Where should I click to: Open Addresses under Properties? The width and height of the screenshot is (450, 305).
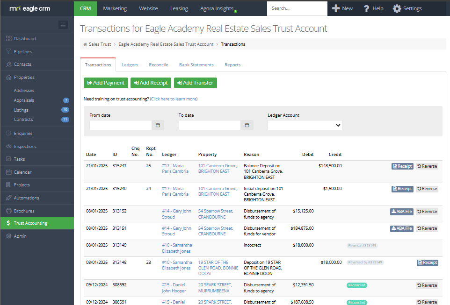[24, 91]
